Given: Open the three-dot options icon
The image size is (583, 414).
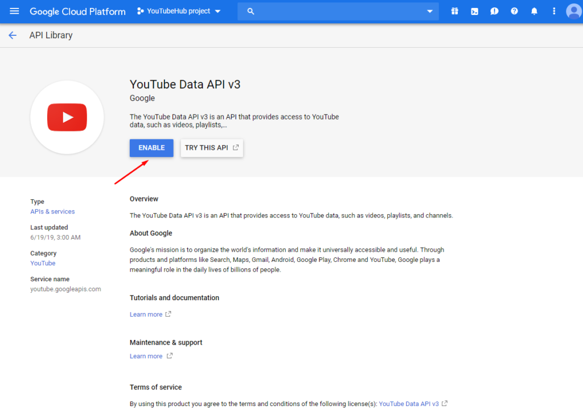Looking at the screenshot, I should pos(554,11).
